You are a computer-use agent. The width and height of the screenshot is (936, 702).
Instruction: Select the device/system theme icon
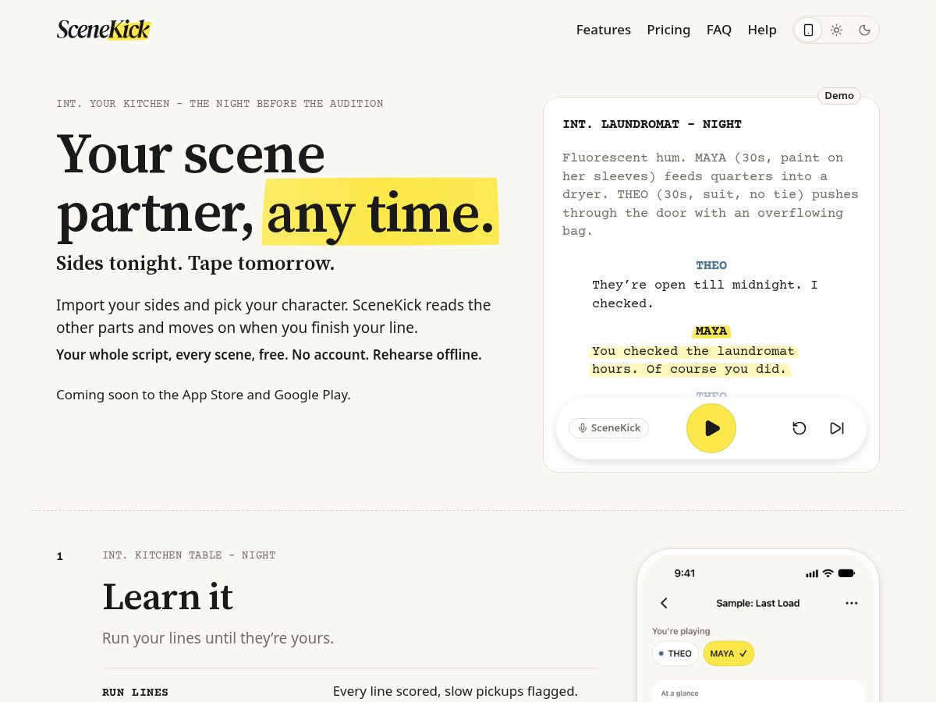coord(809,30)
